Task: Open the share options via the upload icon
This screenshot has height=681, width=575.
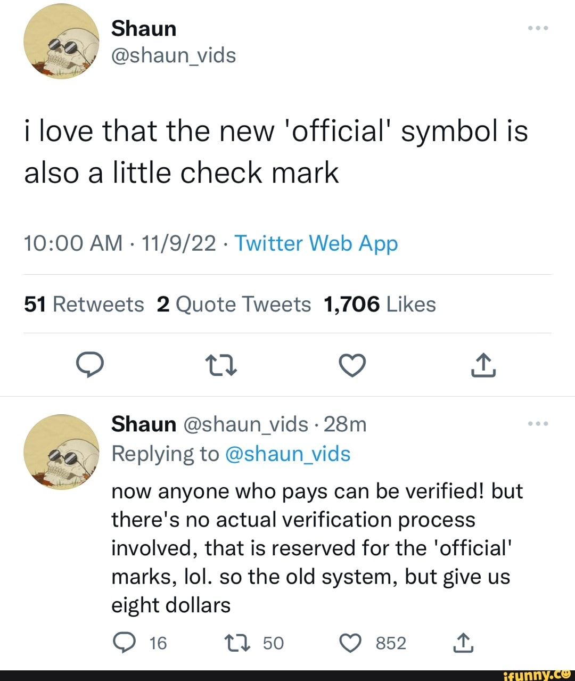Action: coord(483,365)
